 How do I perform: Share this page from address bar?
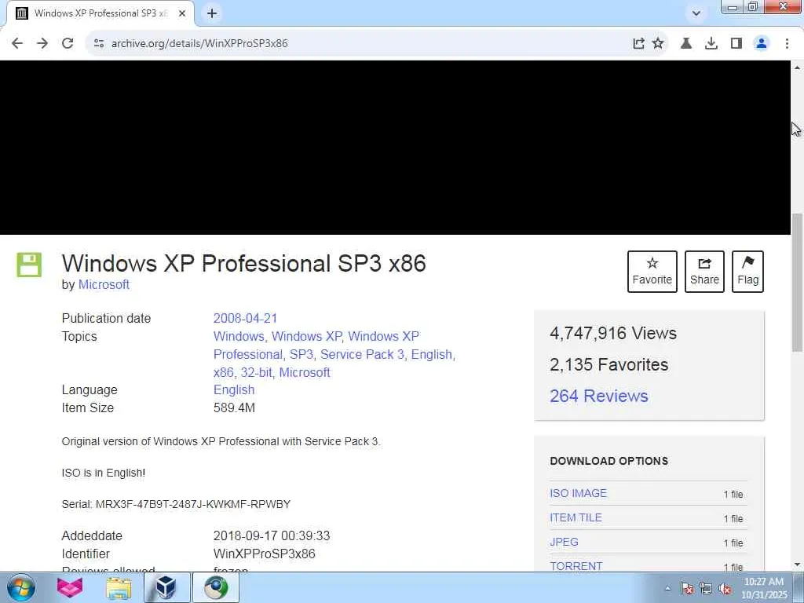pos(638,44)
